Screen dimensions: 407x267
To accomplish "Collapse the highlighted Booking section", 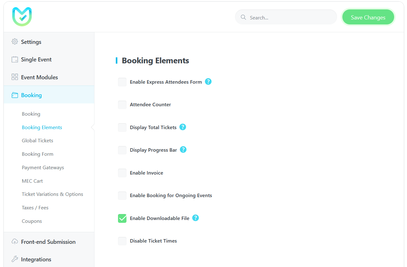I will (49, 95).
